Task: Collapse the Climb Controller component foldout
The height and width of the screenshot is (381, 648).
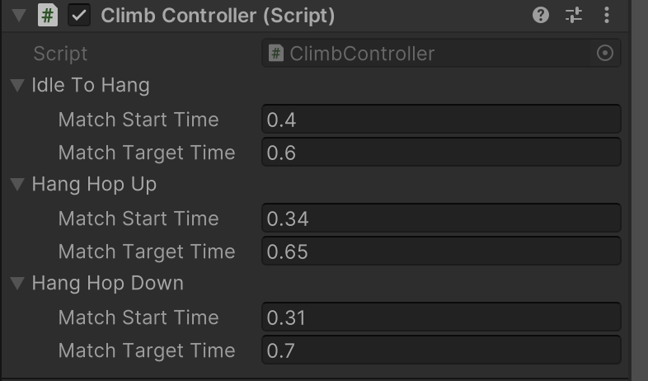Action: point(20,16)
